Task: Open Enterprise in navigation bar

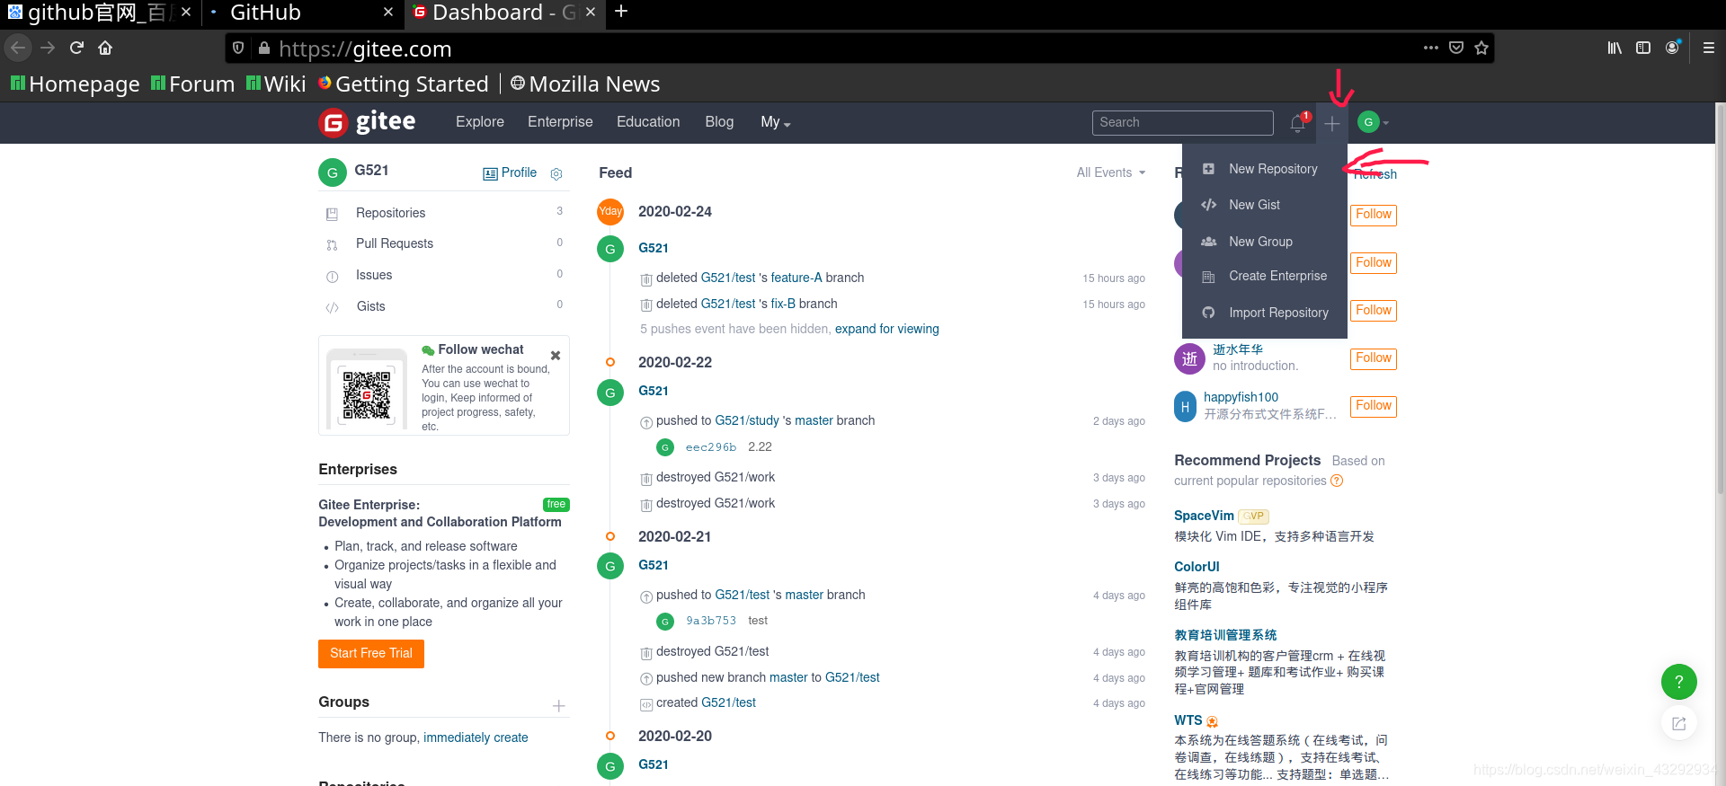Action: pos(560,122)
